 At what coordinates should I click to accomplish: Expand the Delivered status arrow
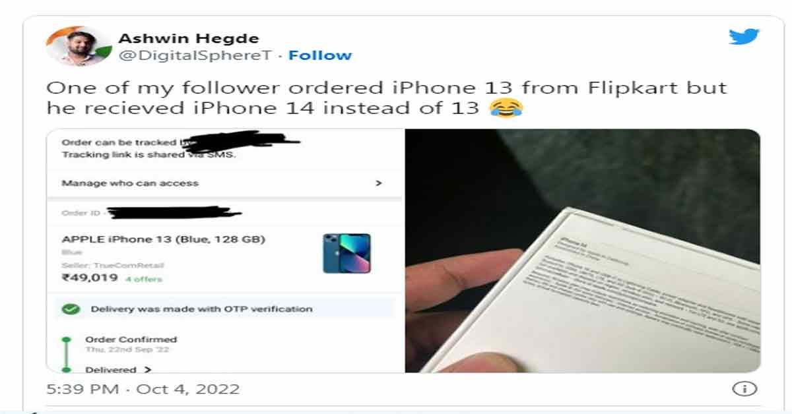point(147,370)
